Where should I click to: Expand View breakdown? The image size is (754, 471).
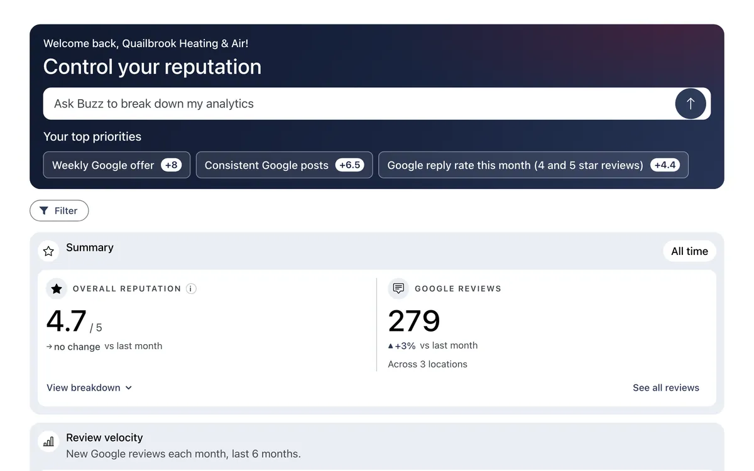point(89,387)
